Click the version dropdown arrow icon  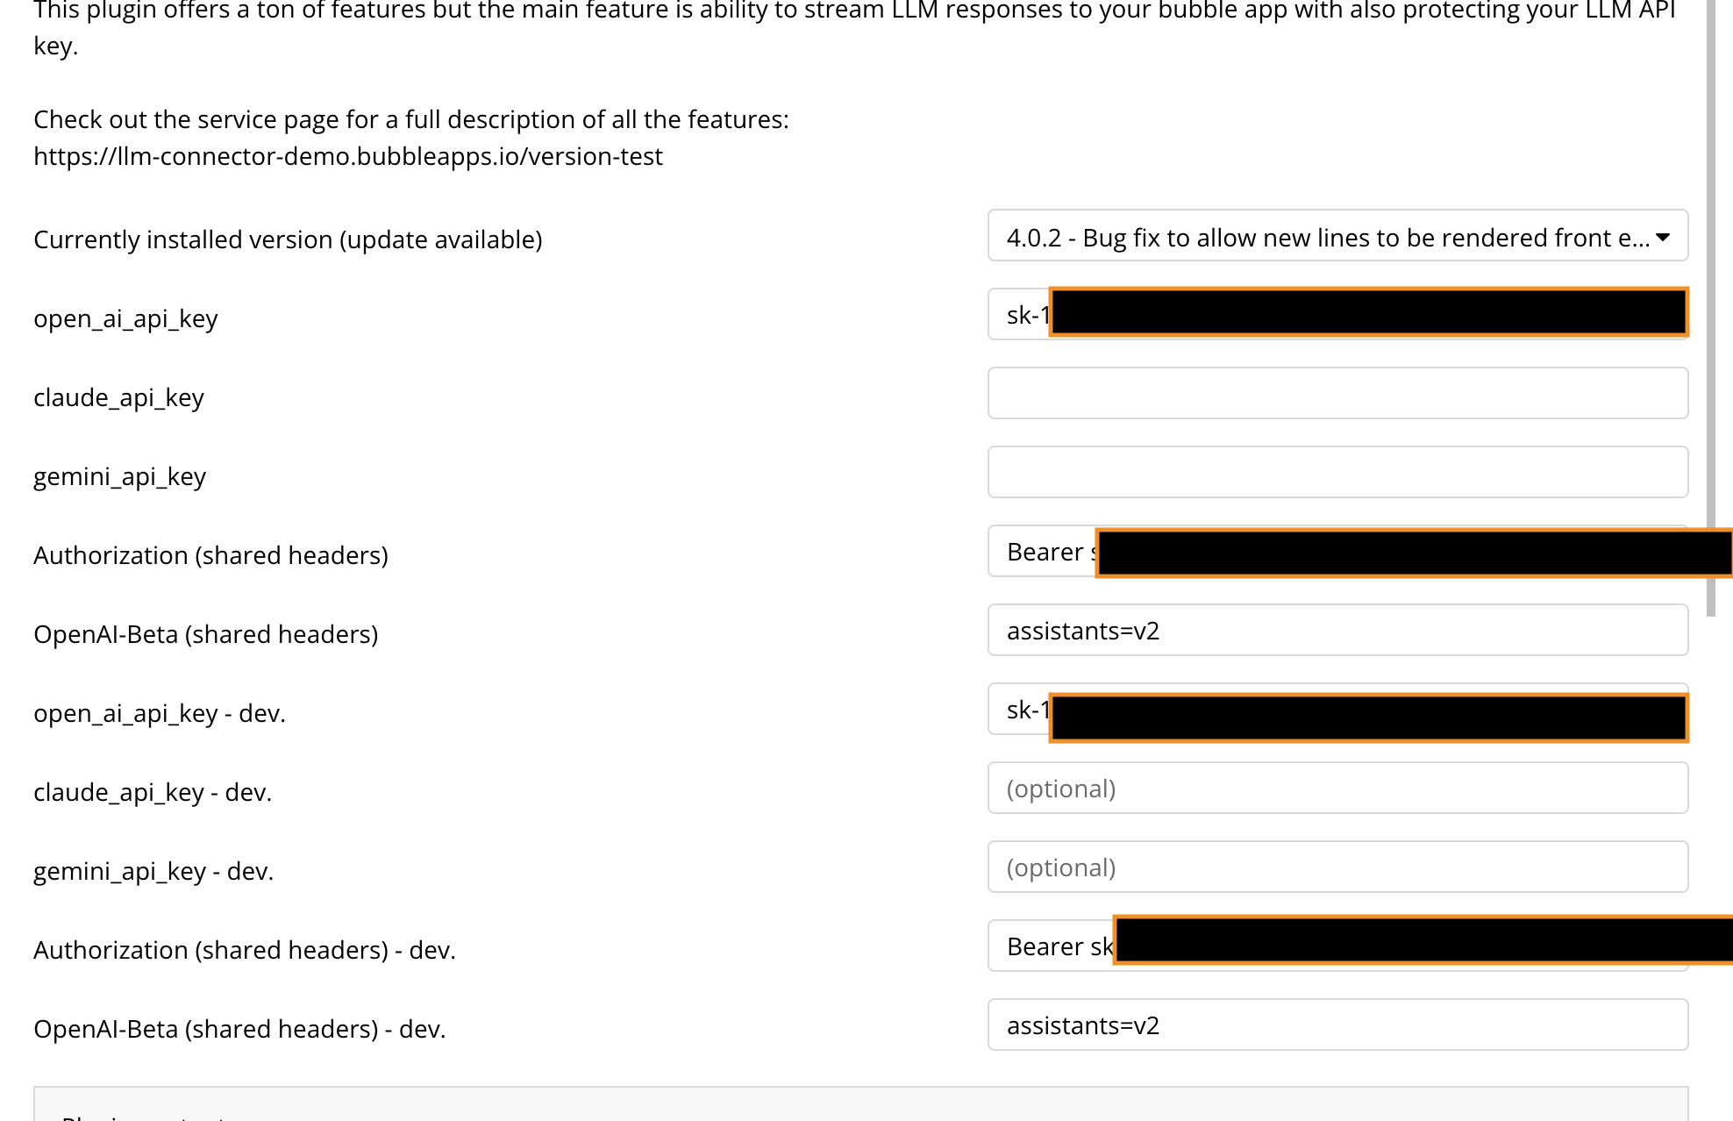point(1663,237)
